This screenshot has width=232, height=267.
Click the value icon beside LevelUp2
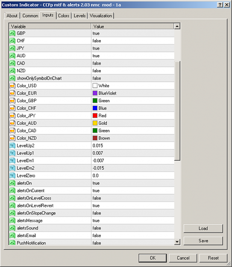12,146
